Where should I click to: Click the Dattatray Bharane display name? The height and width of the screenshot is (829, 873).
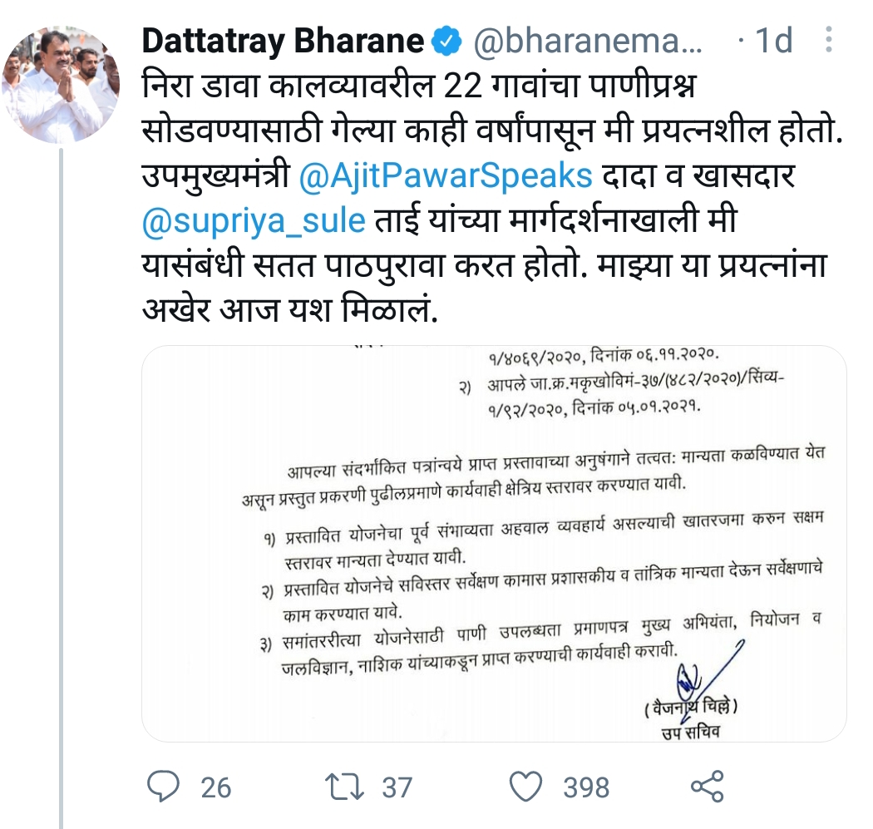point(283,42)
